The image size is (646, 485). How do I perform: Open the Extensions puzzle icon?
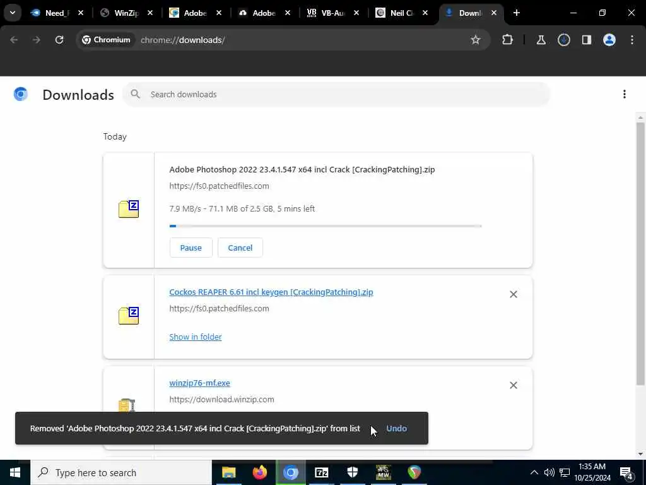508,40
